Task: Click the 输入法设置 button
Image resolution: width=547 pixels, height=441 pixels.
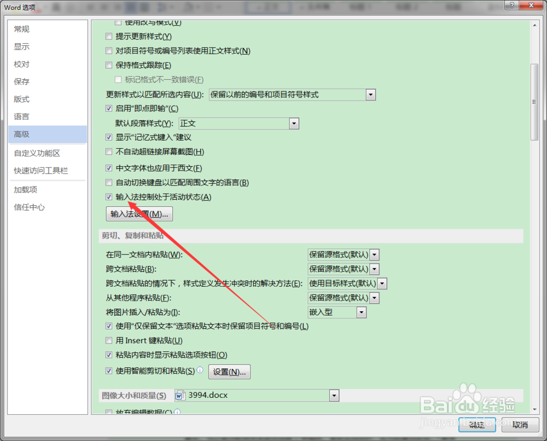Action: point(139,214)
